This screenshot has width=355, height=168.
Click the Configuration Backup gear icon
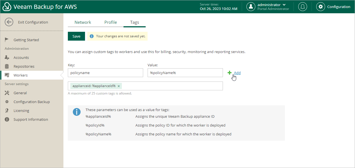[7, 102]
